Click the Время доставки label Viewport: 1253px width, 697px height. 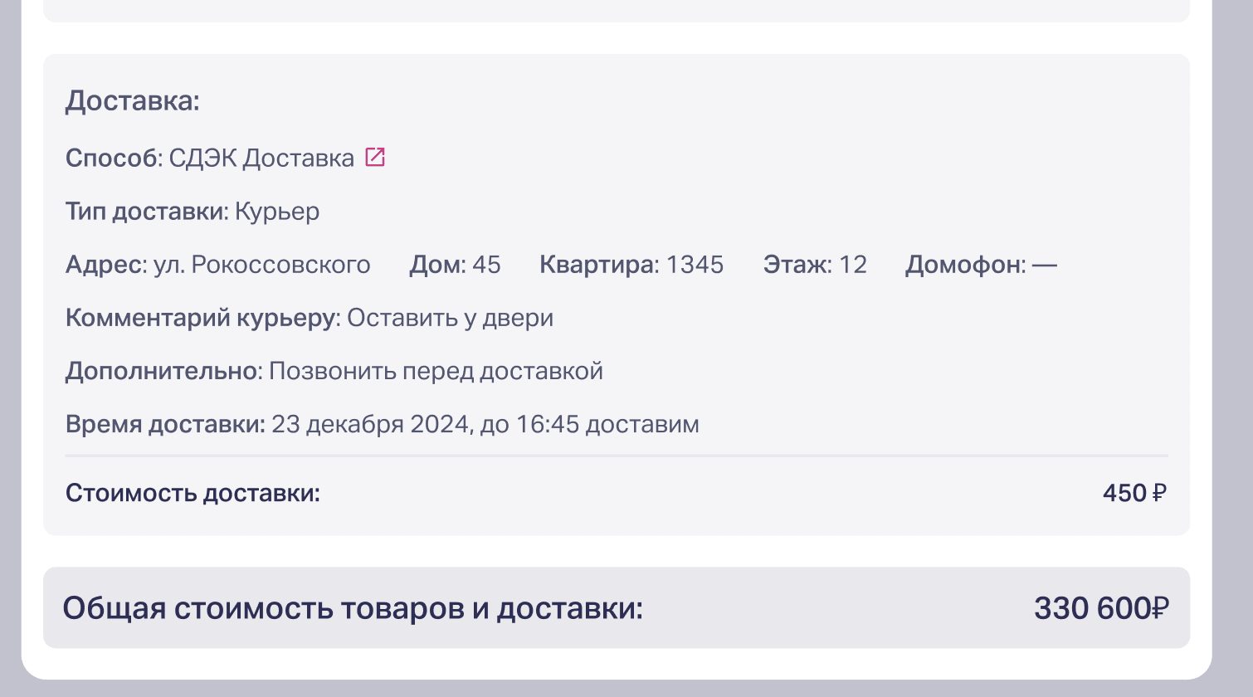pos(165,424)
